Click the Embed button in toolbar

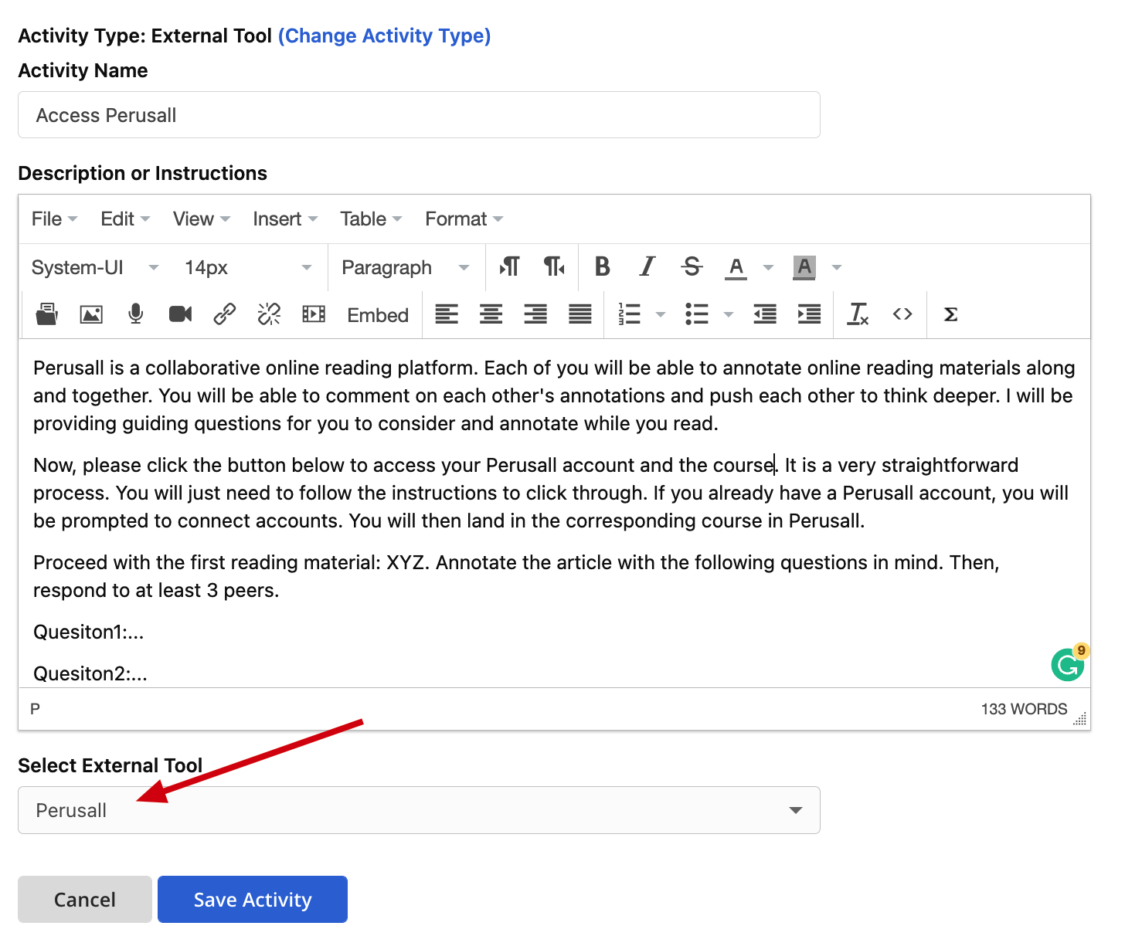pyautogui.click(x=378, y=315)
